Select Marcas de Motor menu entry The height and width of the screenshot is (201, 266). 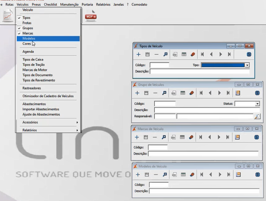(x=48, y=70)
